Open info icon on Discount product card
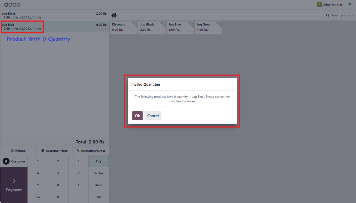356x203 pixels. (x=135, y=24)
